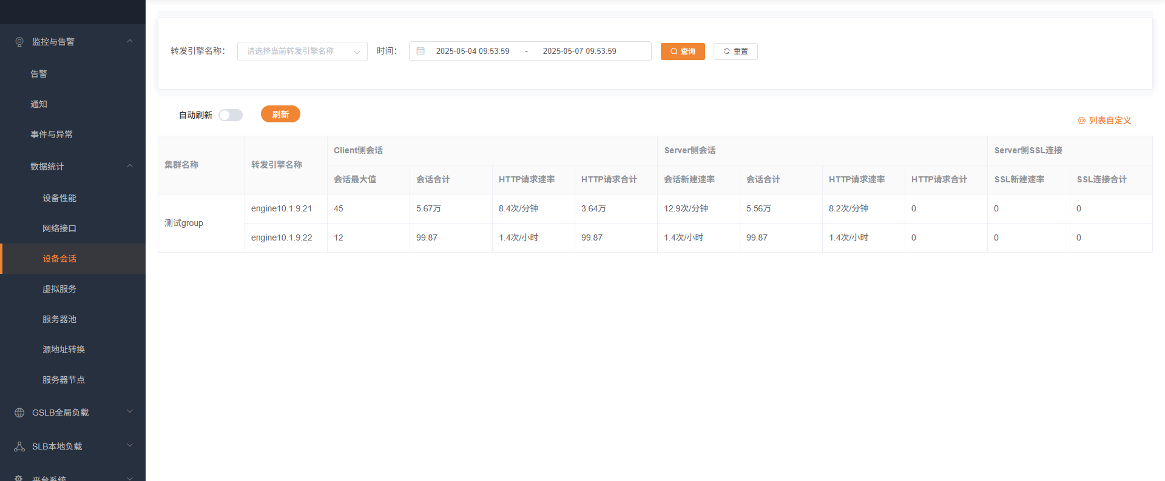Open the 设备性能 menu item
Screen dimensions: 1165x481
[59, 198]
